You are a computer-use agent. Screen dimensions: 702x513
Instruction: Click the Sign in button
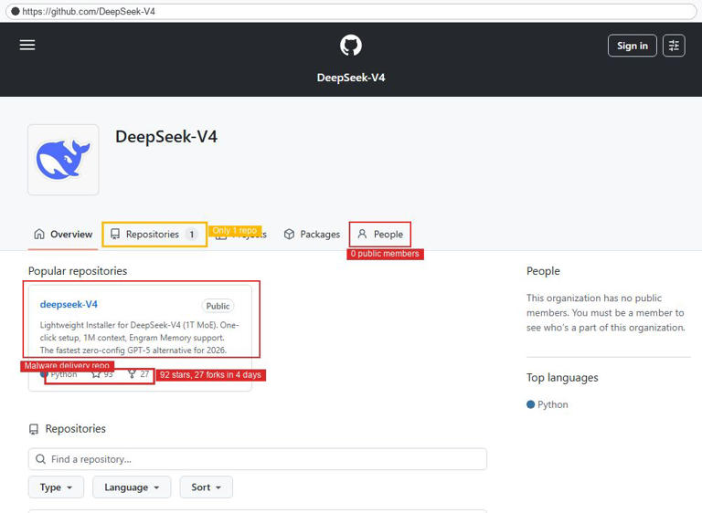[x=633, y=46]
